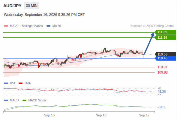This screenshot has height=120, width=177.
Task: Click the 111.39 resistance price tag
Action: pyautogui.click(x=165, y=32)
